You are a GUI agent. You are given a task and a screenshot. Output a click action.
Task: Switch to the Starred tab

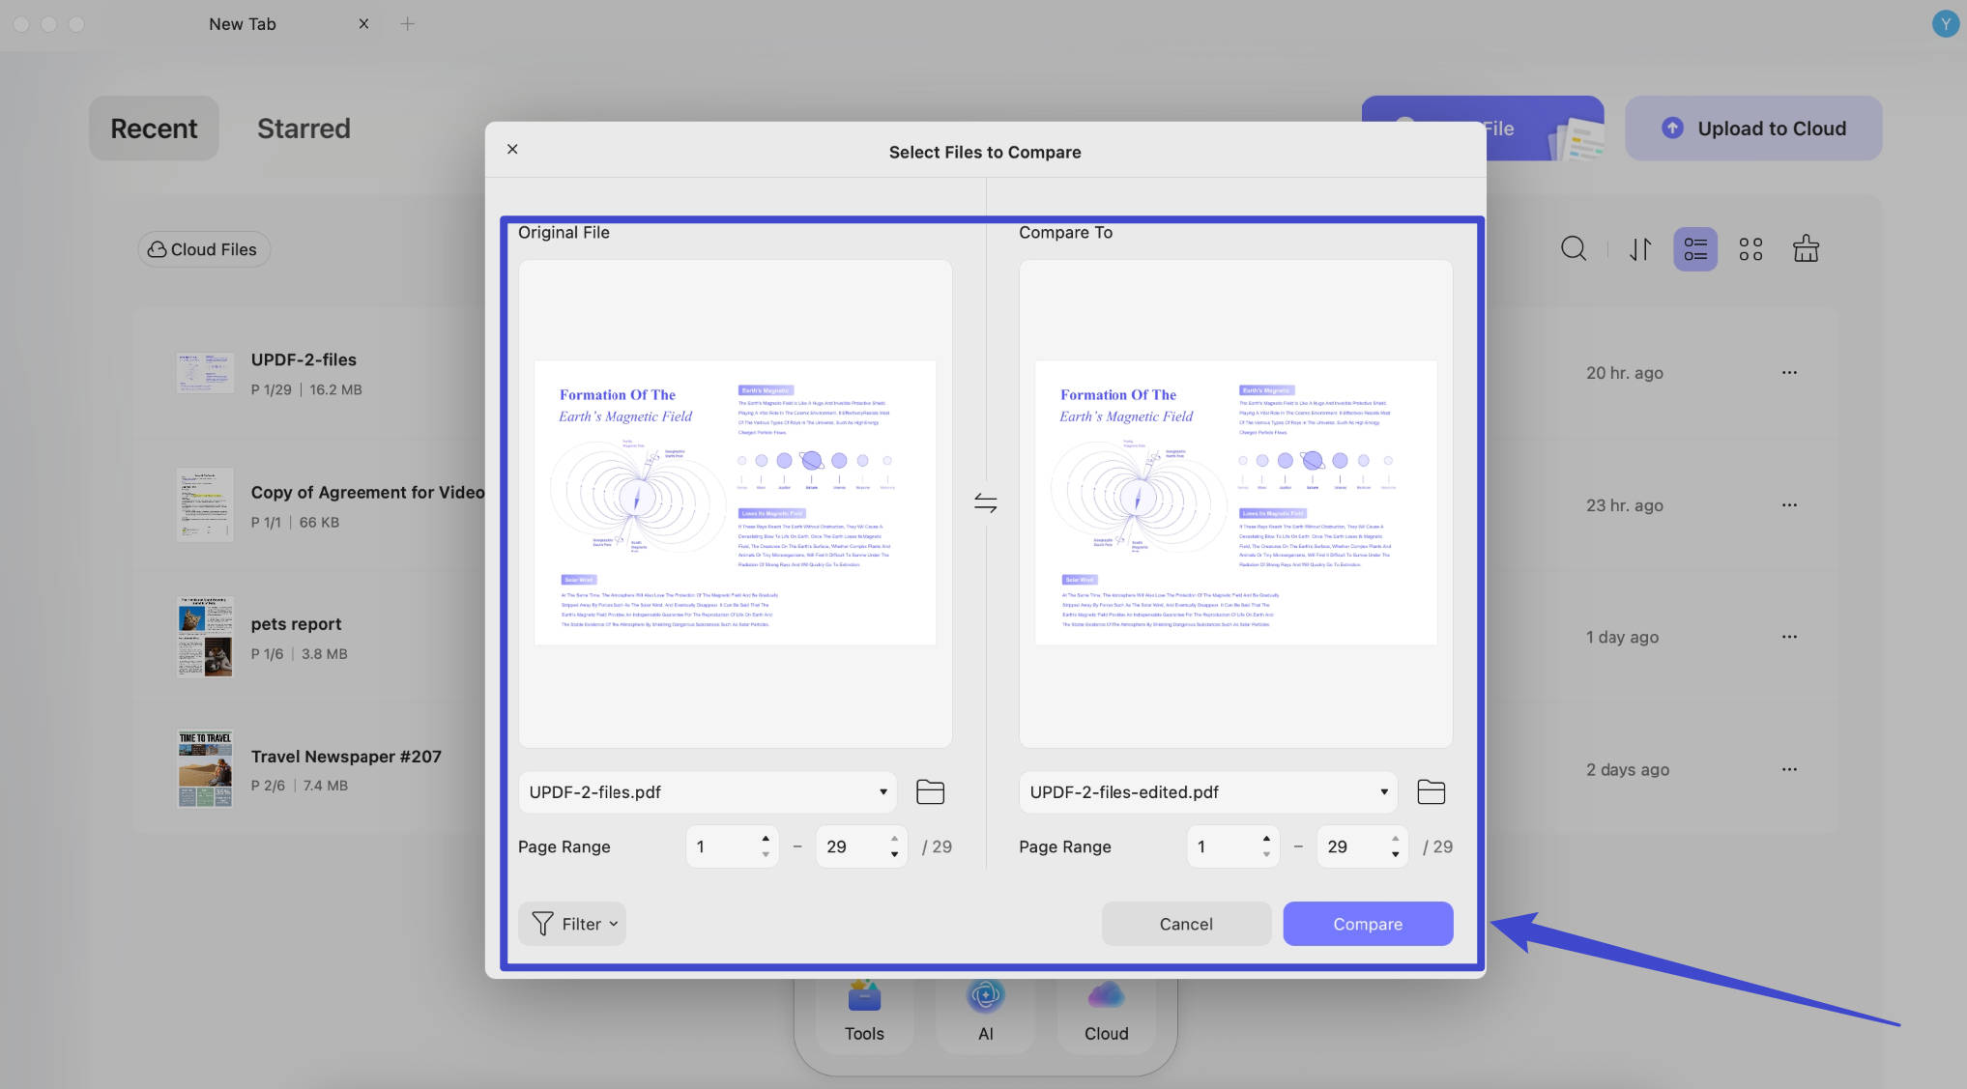click(x=304, y=128)
